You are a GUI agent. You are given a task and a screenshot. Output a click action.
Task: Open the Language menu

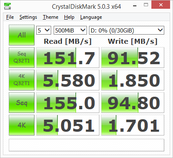point(91,17)
